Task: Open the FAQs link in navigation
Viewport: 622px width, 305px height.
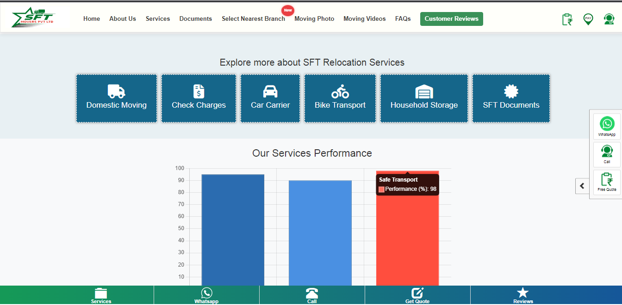Action: click(x=403, y=19)
